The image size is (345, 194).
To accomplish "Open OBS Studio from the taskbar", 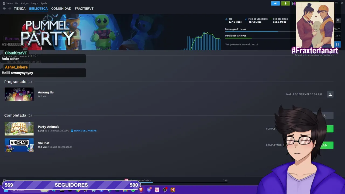I will click(165, 190).
